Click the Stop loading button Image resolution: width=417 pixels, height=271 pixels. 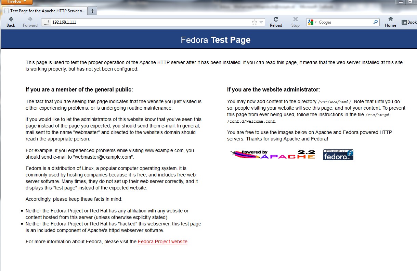tap(296, 22)
